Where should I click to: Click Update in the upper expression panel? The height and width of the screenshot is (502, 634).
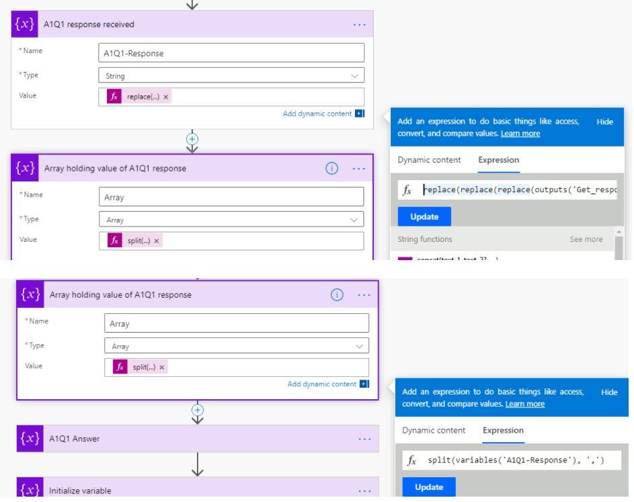click(424, 216)
